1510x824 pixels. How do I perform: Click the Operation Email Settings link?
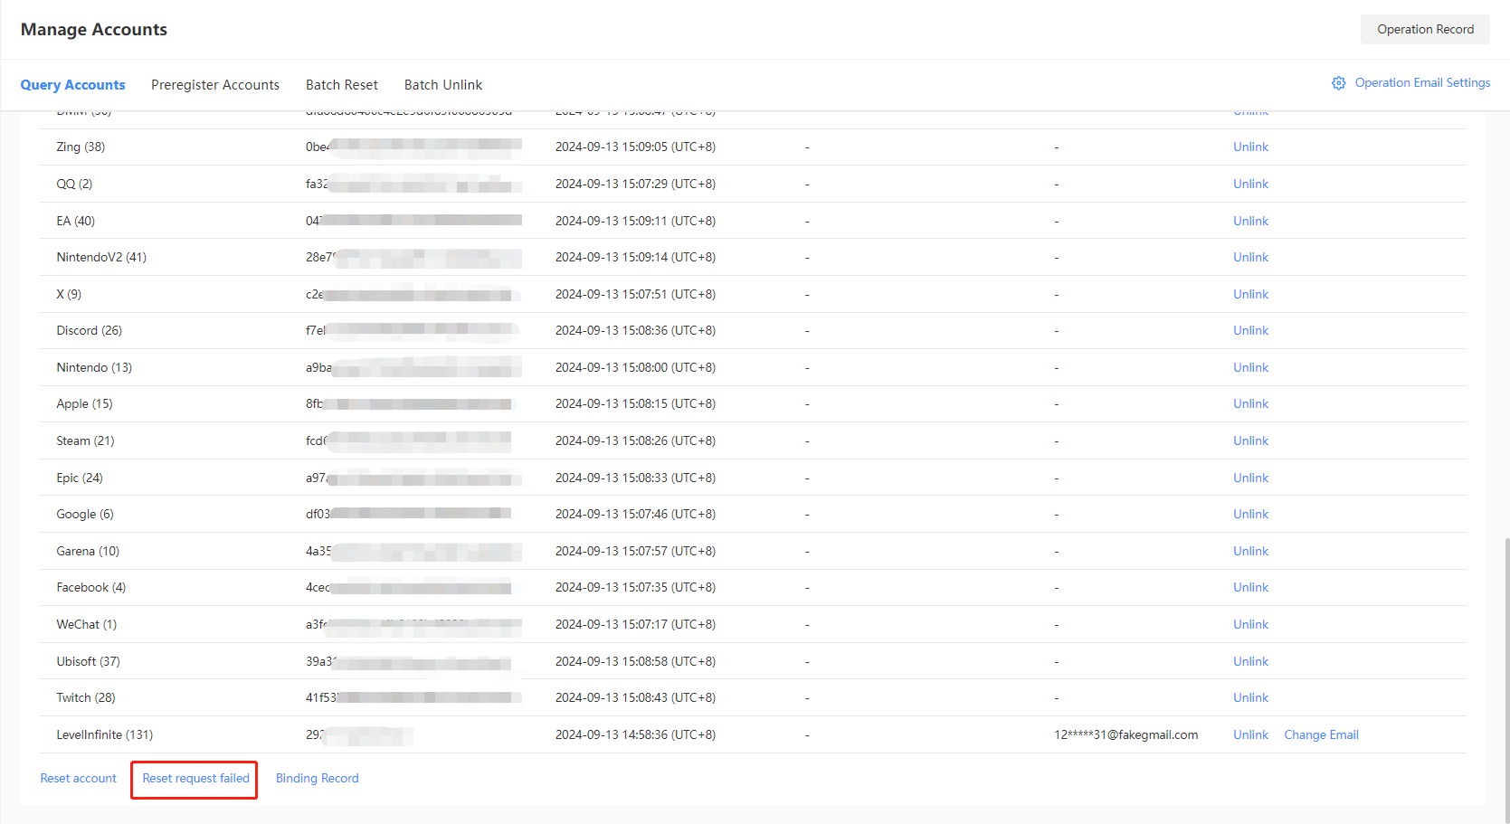click(1422, 83)
